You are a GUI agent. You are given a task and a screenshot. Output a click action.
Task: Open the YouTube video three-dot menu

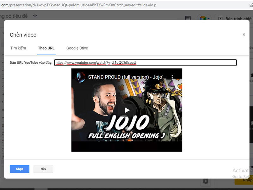tap(172, 77)
